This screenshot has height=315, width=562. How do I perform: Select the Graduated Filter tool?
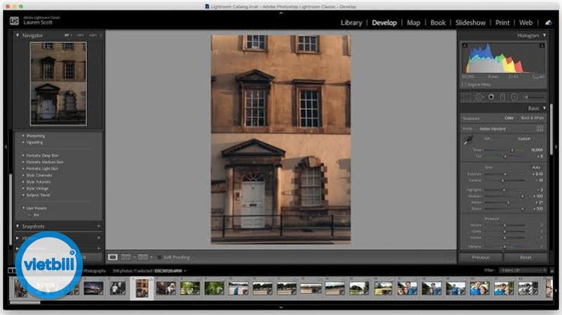pyautogui.click(x=502, y=97)
